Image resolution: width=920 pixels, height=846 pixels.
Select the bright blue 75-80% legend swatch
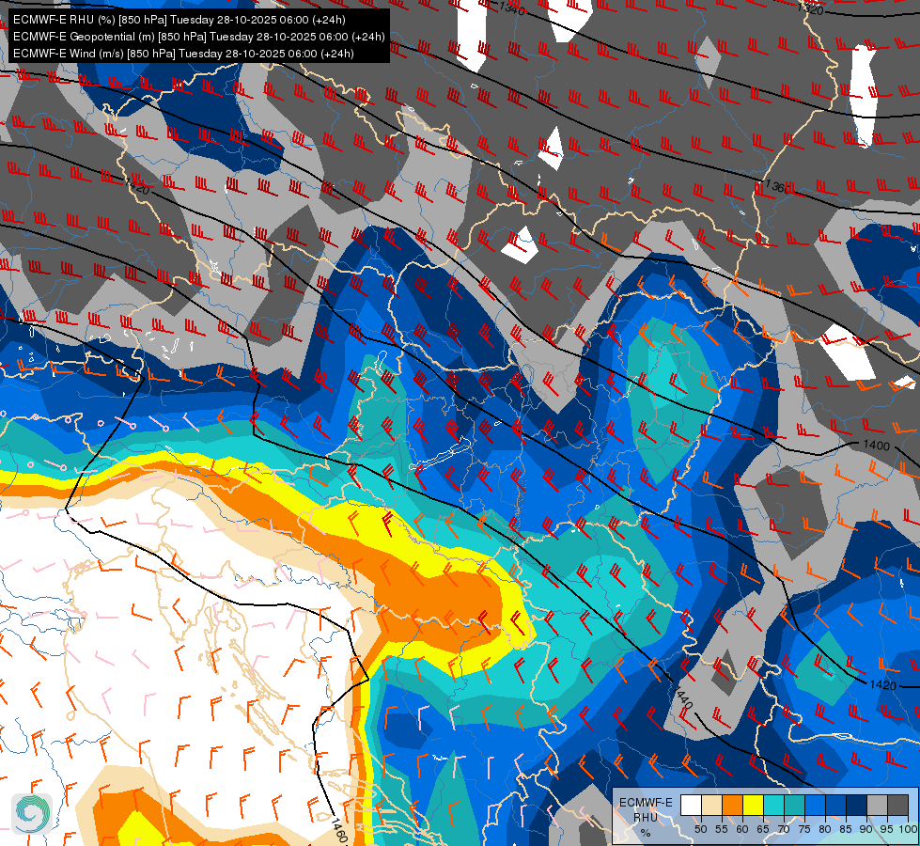pyautogui.click(x=815, y=805)
